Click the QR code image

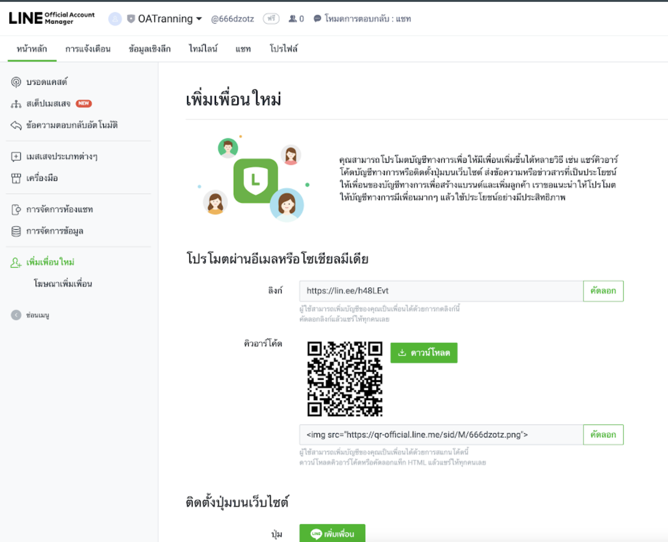(x=345, y=379)
